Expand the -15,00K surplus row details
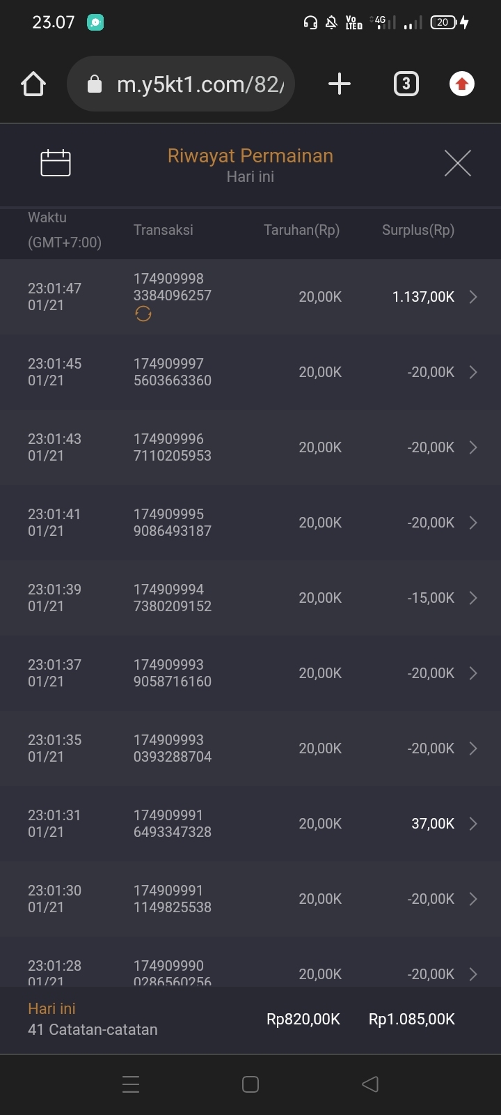This screenshot has width=501, height=1115. (x=473, y=598)
